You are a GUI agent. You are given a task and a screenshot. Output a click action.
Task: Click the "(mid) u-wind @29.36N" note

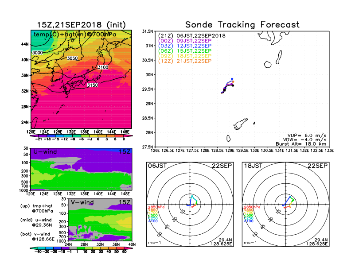pos(36,222)
